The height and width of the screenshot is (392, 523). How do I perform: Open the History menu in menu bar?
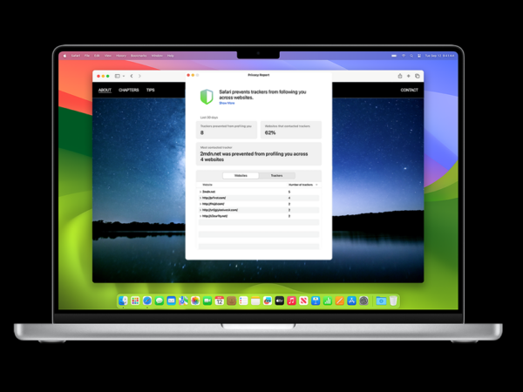point(121,54)
